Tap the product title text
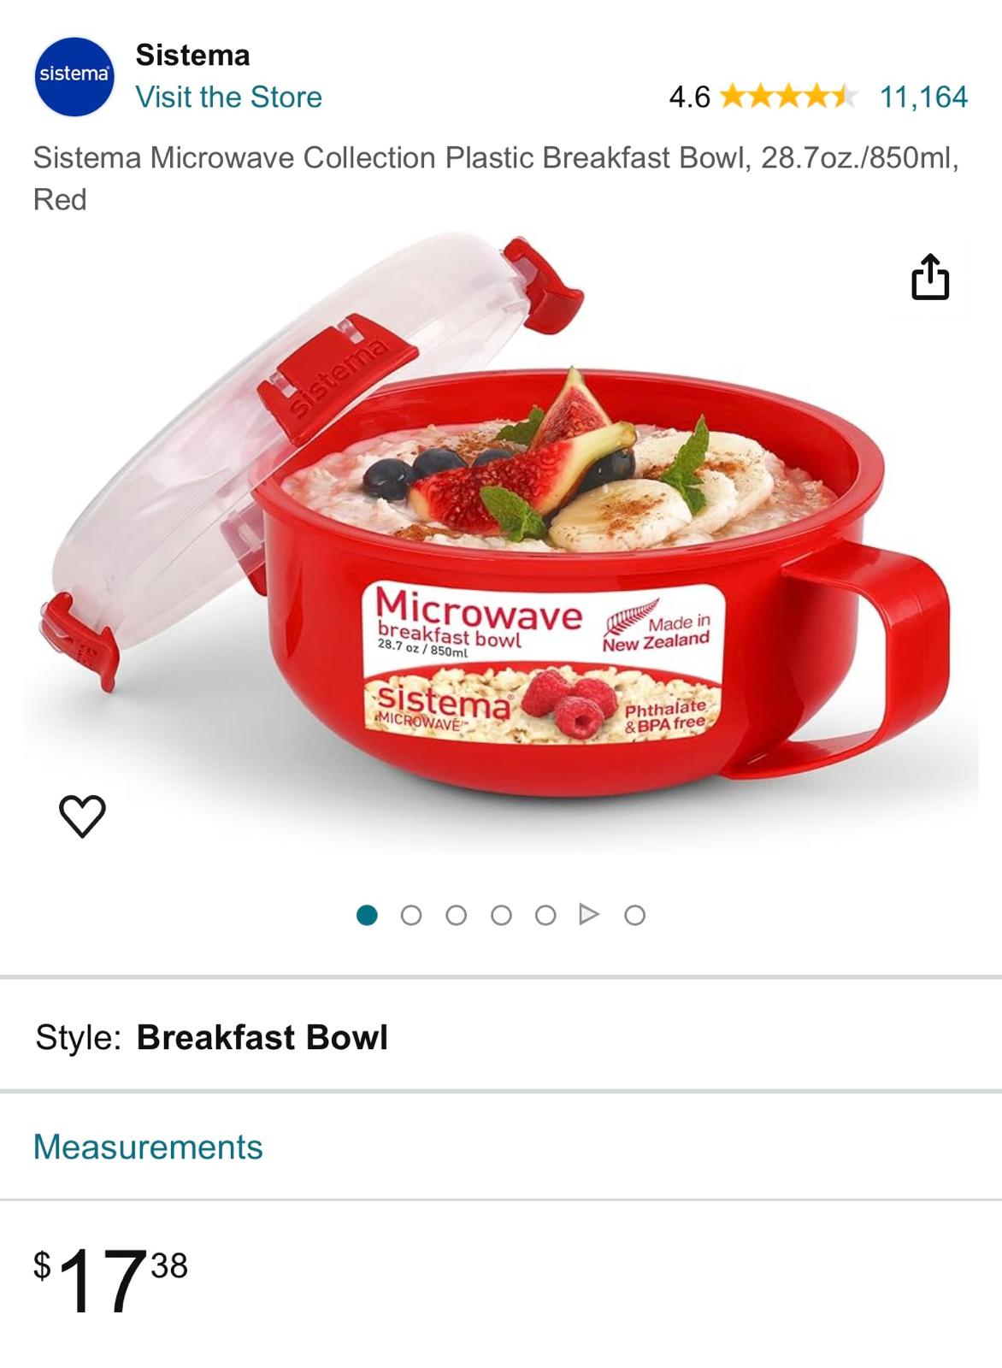Screen dimensions: 1002x1368 pos(497,178)
